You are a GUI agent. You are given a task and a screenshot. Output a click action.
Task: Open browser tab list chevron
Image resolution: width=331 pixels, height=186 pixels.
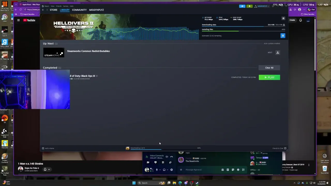click(x=16, y=4)
